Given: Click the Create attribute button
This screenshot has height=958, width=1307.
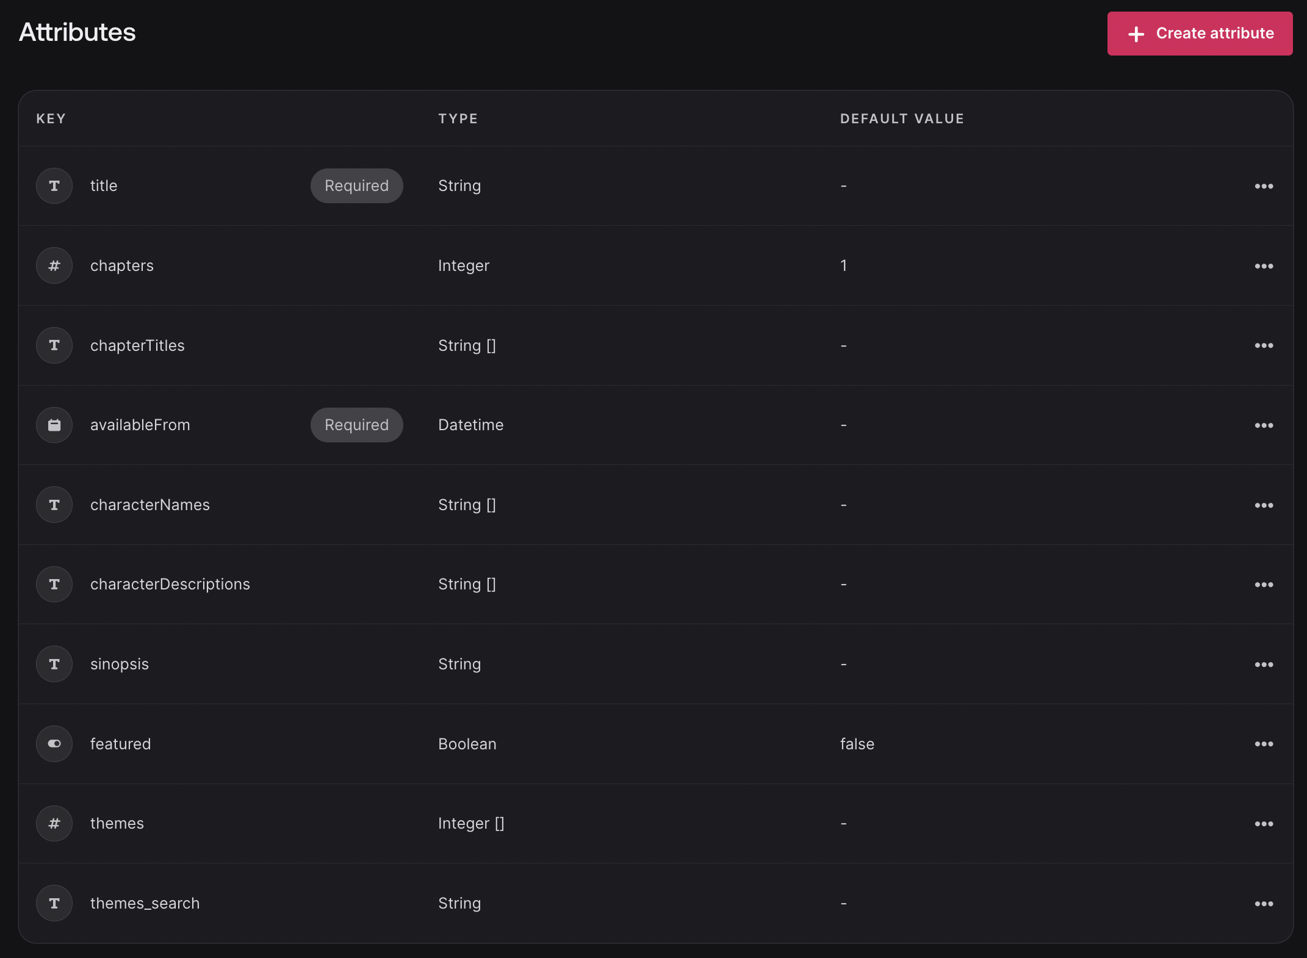Looking at the screenshot, I should (x=1199, y=34).
